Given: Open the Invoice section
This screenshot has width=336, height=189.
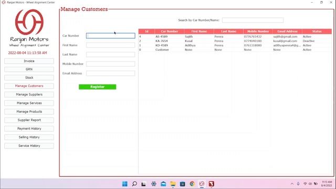Looking at the screenshot, I should 29,61.
